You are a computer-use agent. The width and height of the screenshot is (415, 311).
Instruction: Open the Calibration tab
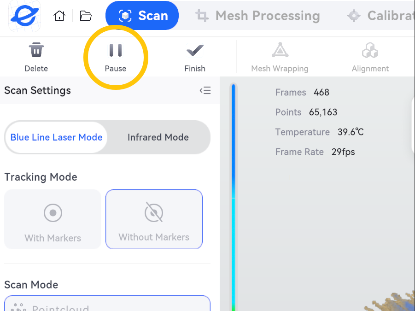pos(381,16)
